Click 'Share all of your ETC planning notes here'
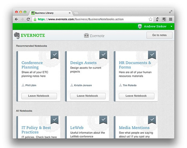Viewport: 187px width, 148px height. [35, 74]
